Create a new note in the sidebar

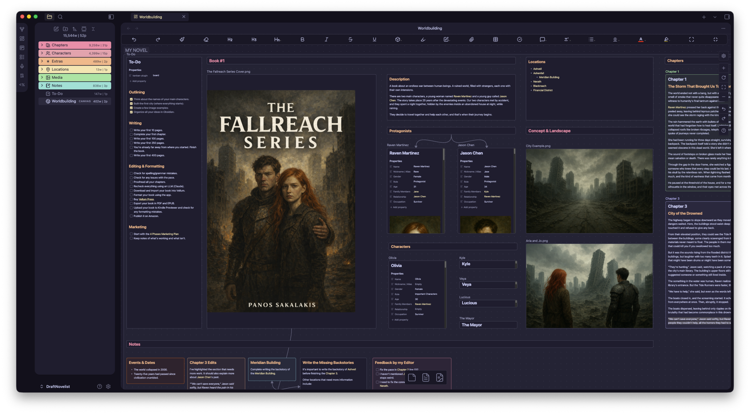[56, 29]
